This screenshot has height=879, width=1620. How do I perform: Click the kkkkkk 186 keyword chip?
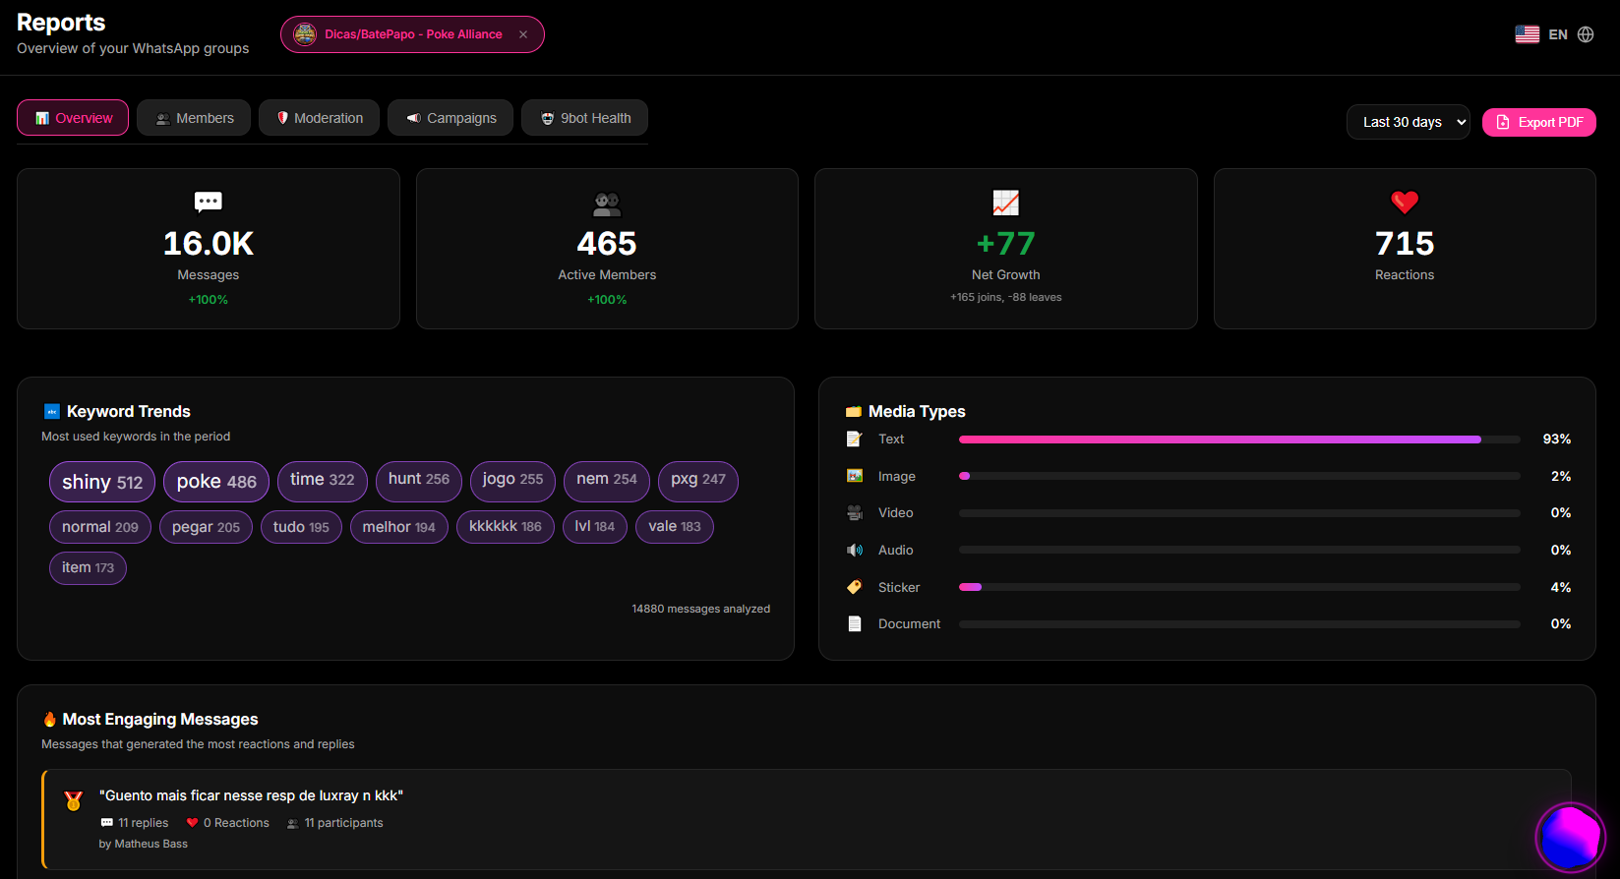pyautogui.click(x=506, y=526)
